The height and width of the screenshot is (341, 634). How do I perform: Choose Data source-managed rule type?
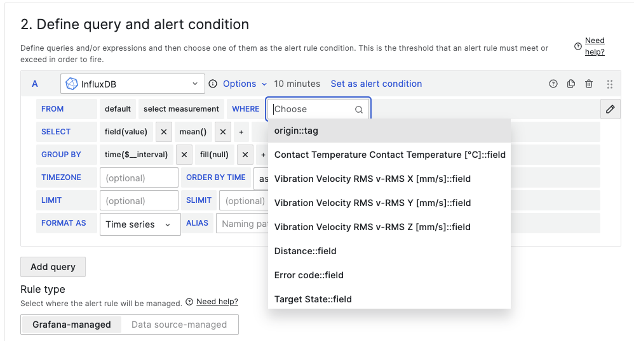point(179,325)
